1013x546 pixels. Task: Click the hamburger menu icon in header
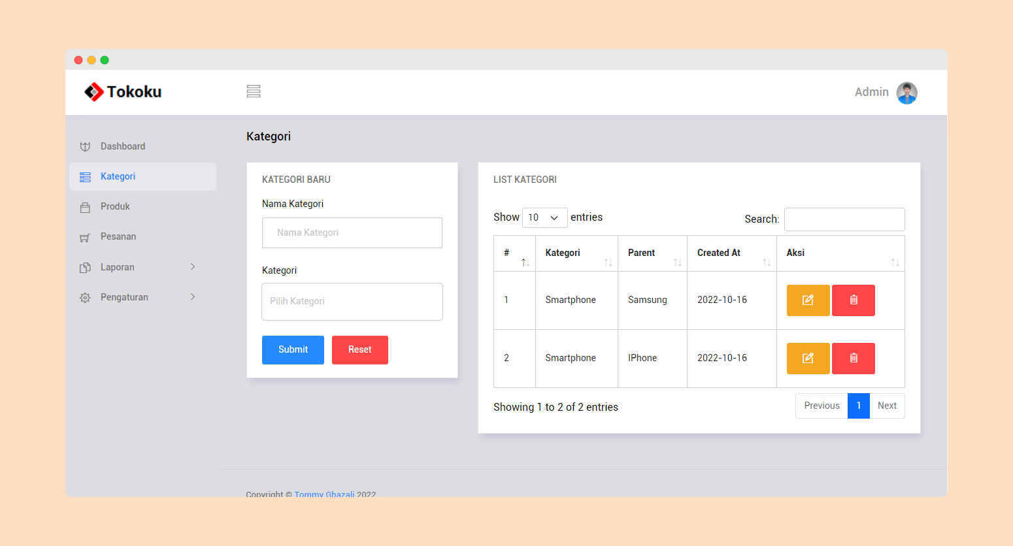pos(254,91)
